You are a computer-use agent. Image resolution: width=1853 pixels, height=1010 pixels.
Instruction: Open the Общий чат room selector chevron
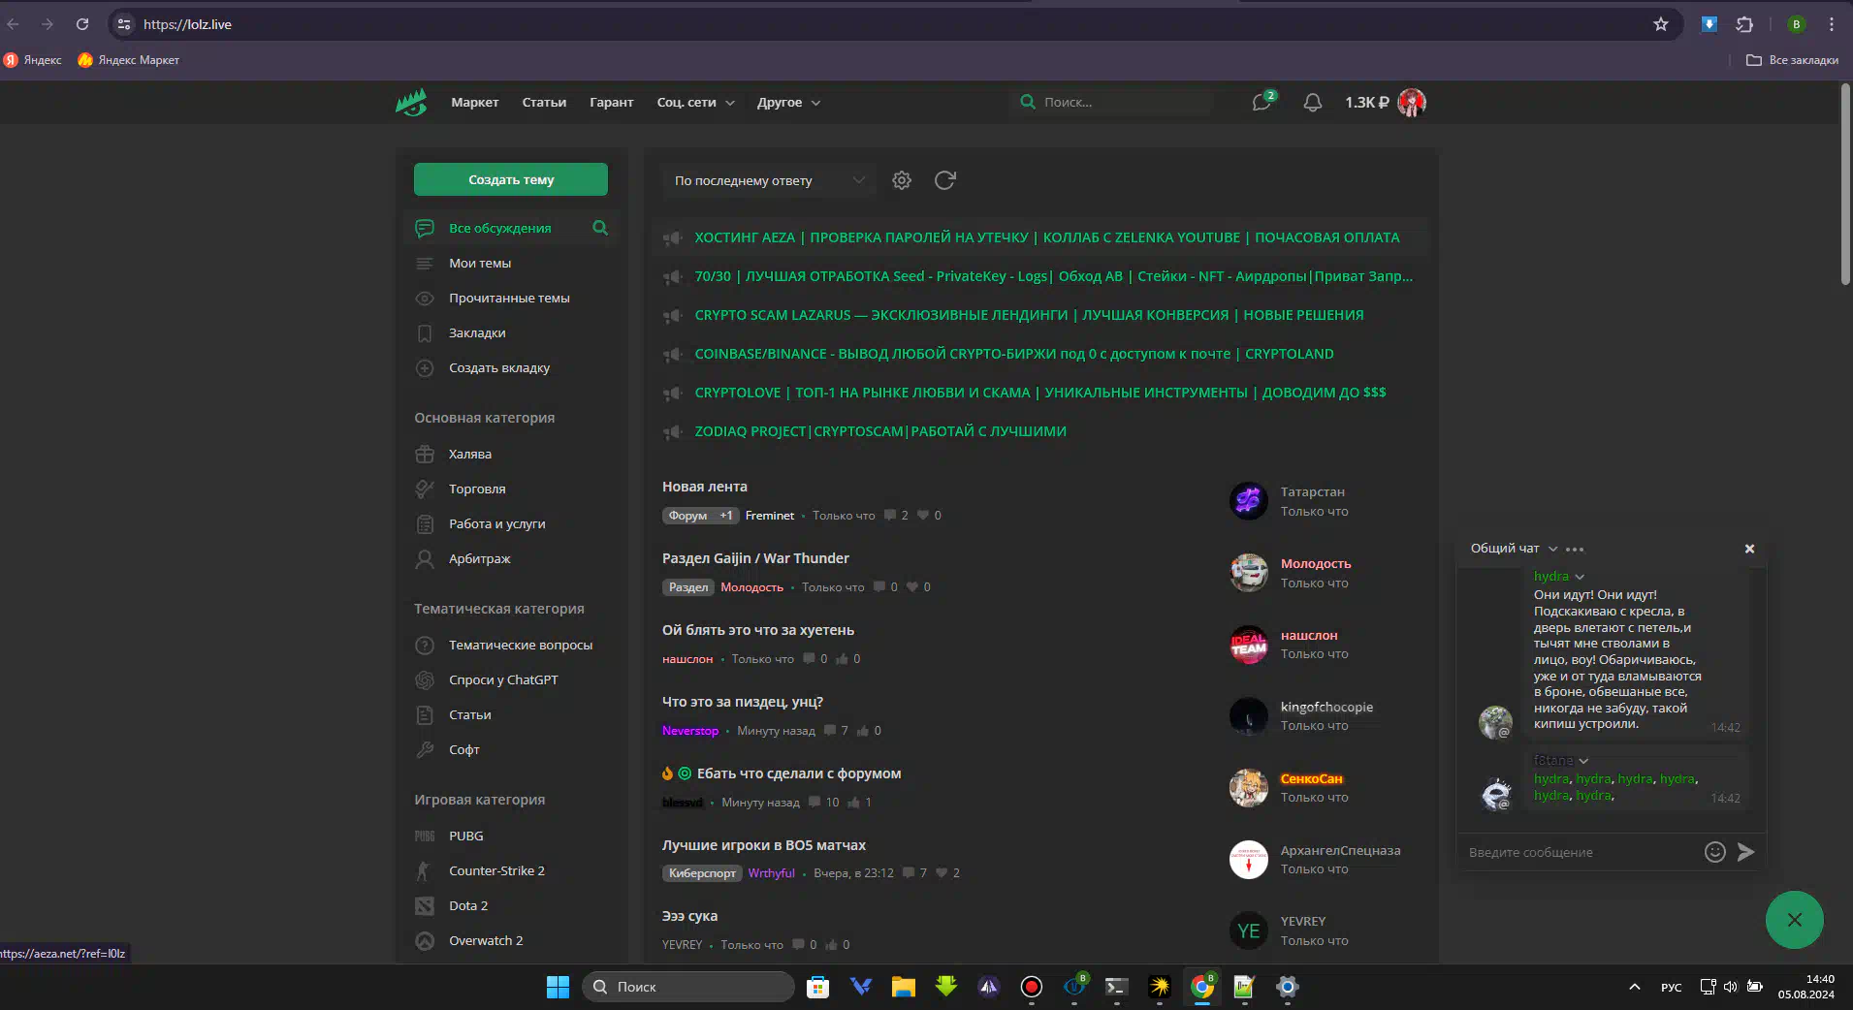[1552, 549]
